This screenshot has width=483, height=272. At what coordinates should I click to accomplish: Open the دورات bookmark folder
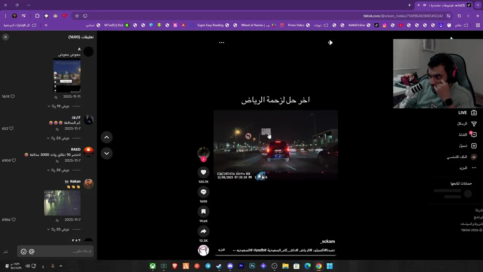pos(321,25)
